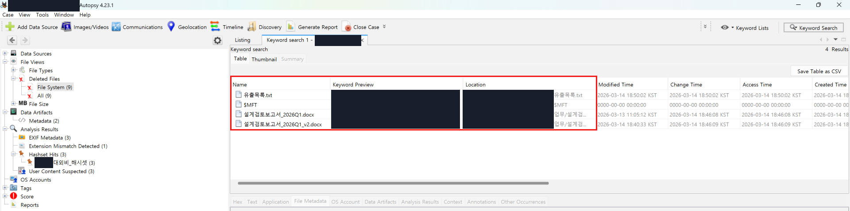850x211 pixels.
Task: Select the File System (9) tree item
Action: coord(55,87)
